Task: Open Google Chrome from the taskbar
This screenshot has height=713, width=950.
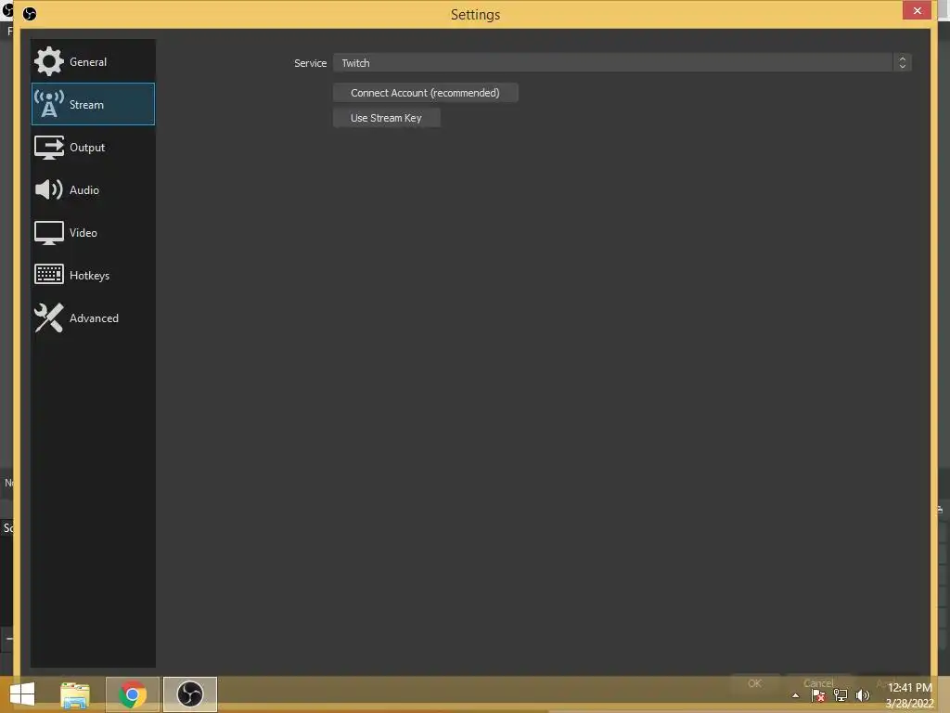Action: [x=132, y=694]
